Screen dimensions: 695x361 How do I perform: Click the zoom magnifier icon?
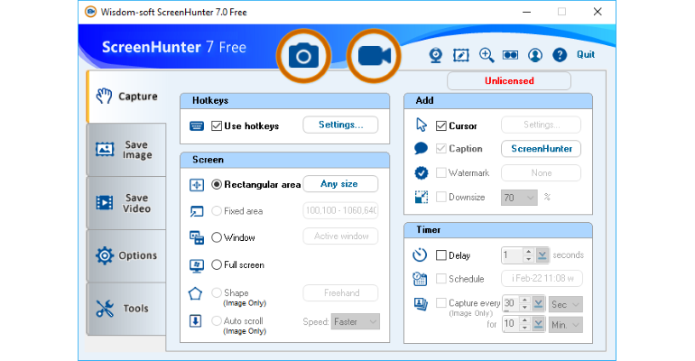click(x=486, y=55)
